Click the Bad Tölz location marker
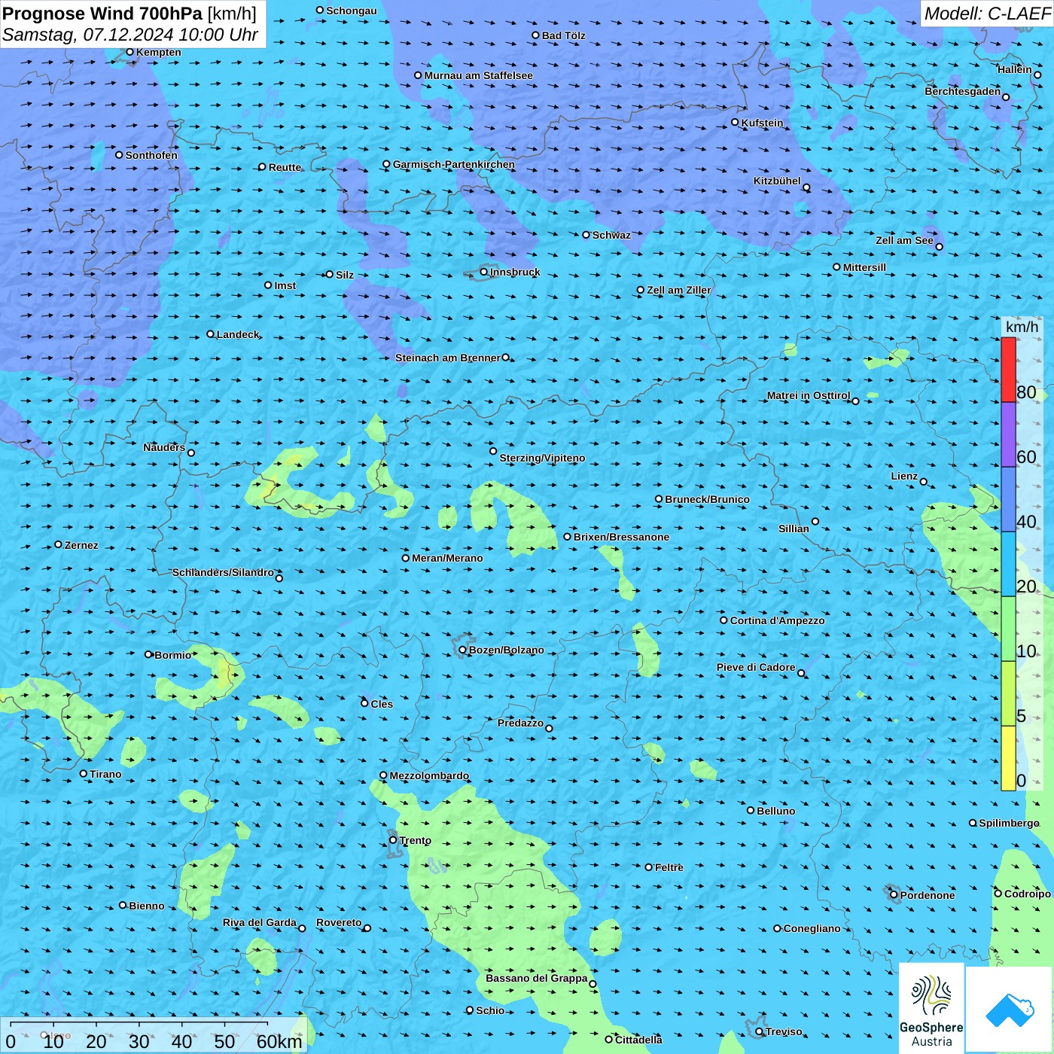1054x1054 pixels. point(535,35)
